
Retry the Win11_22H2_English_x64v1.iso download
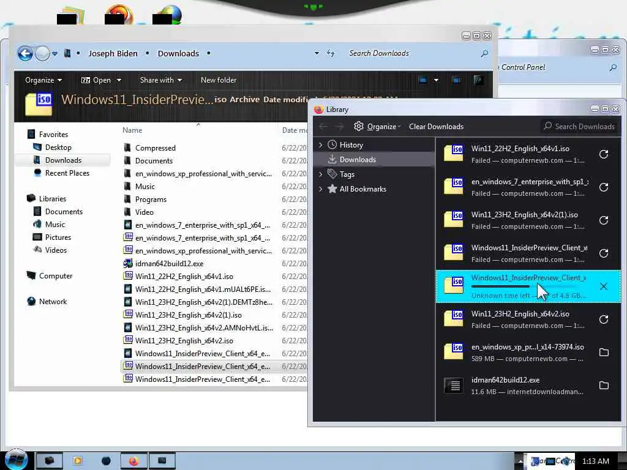pyautogui.click(x=604, y=154)
